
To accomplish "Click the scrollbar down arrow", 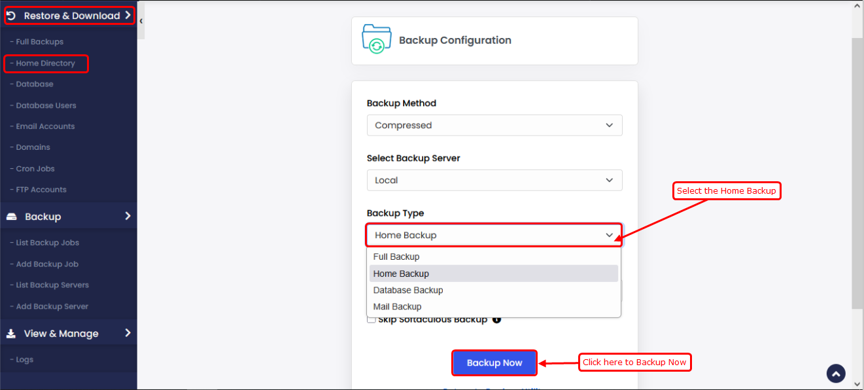I will [x=858, y=383].
